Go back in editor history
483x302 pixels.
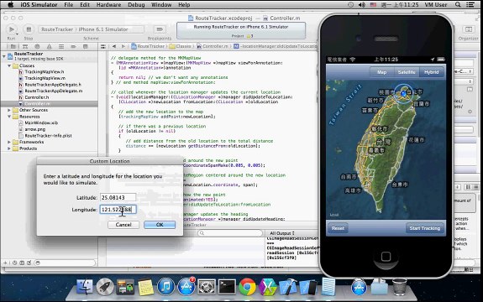click(x=114, y=46)
